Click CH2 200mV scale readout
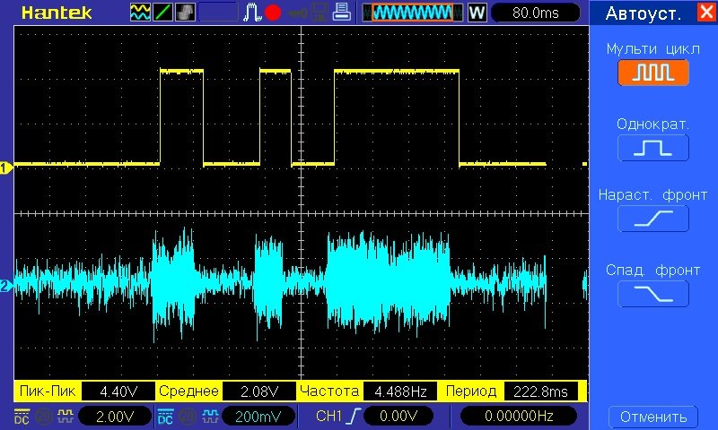718x430 pixels. pos(259,416)
